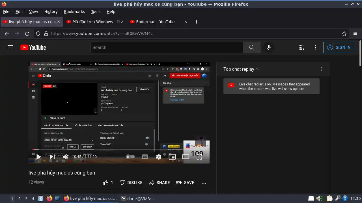
Task: Click the SHARE button
Action: click(x=159, y=183)
